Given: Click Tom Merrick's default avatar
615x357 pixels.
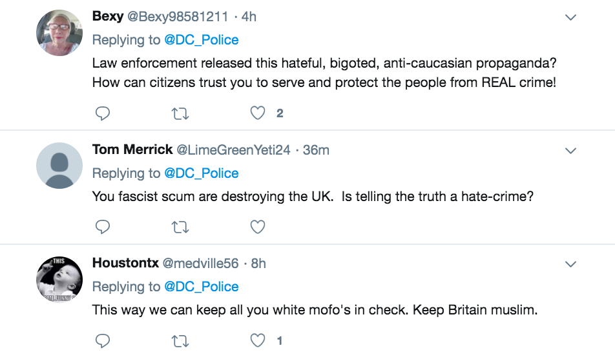Looking at the screenshot, I should pyautogui.click(x=59, y=166).
